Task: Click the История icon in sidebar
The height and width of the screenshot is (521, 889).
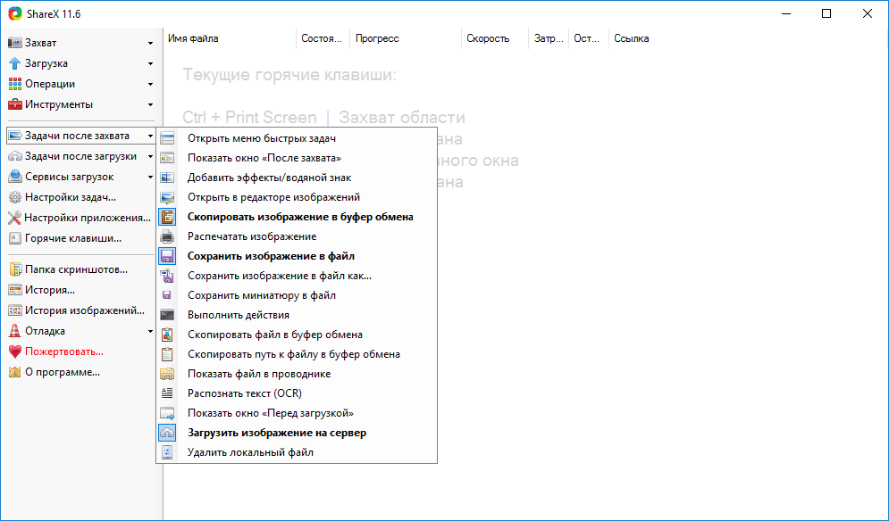Action: [14, 290]
